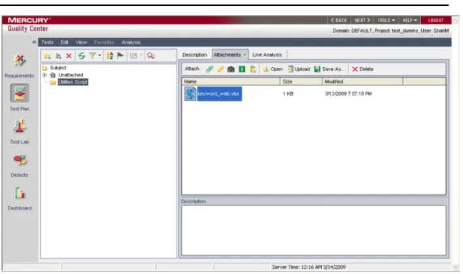Open the Edit menu
The image size is (463, 274).
[x=64, y=42]
